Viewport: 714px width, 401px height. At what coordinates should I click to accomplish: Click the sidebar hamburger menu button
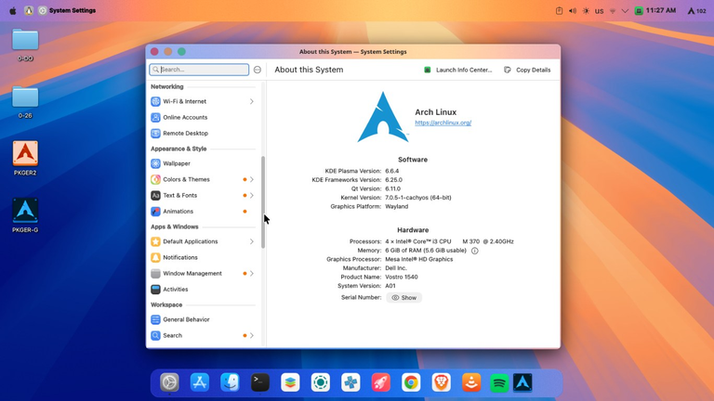tap(258, 70)
